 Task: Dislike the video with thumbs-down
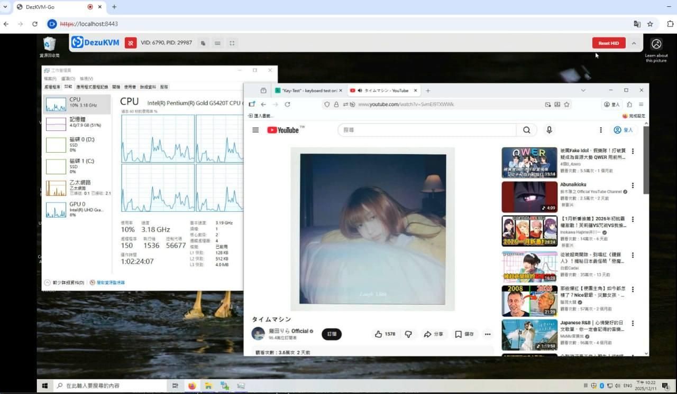point(408,334)
